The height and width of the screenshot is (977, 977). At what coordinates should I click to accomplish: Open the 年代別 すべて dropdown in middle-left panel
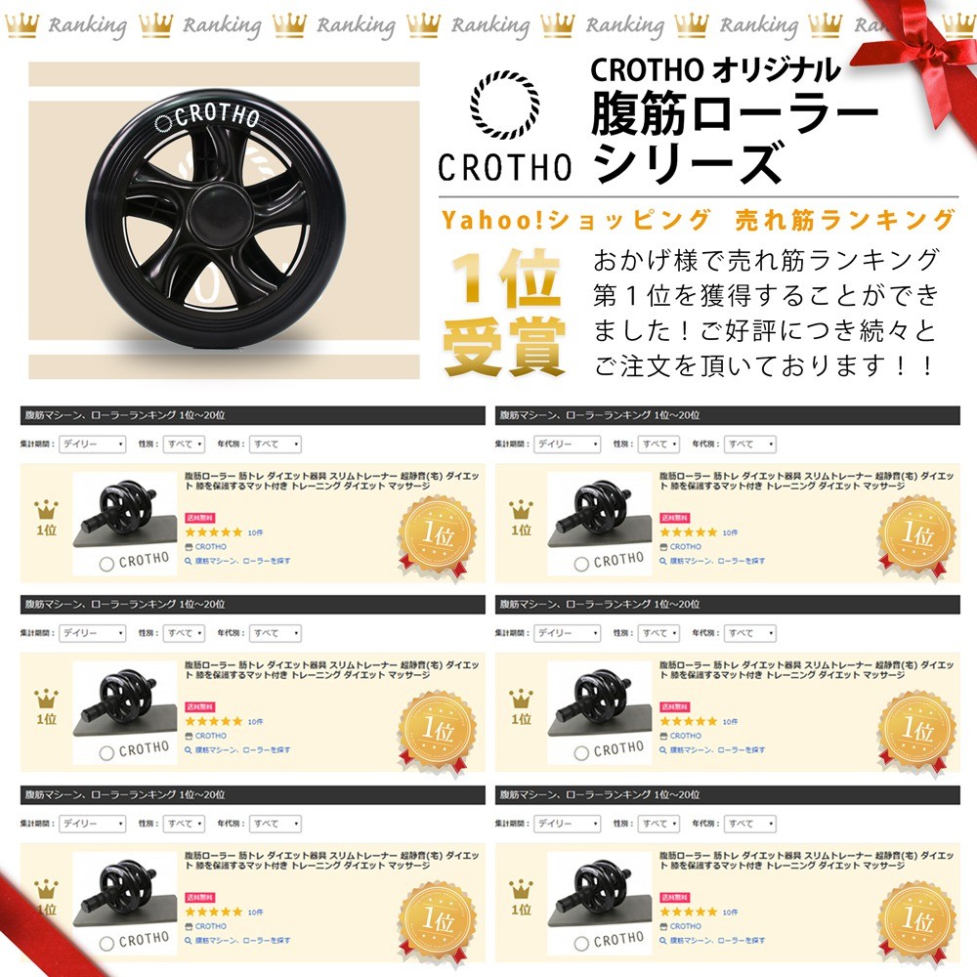(276, 633)
